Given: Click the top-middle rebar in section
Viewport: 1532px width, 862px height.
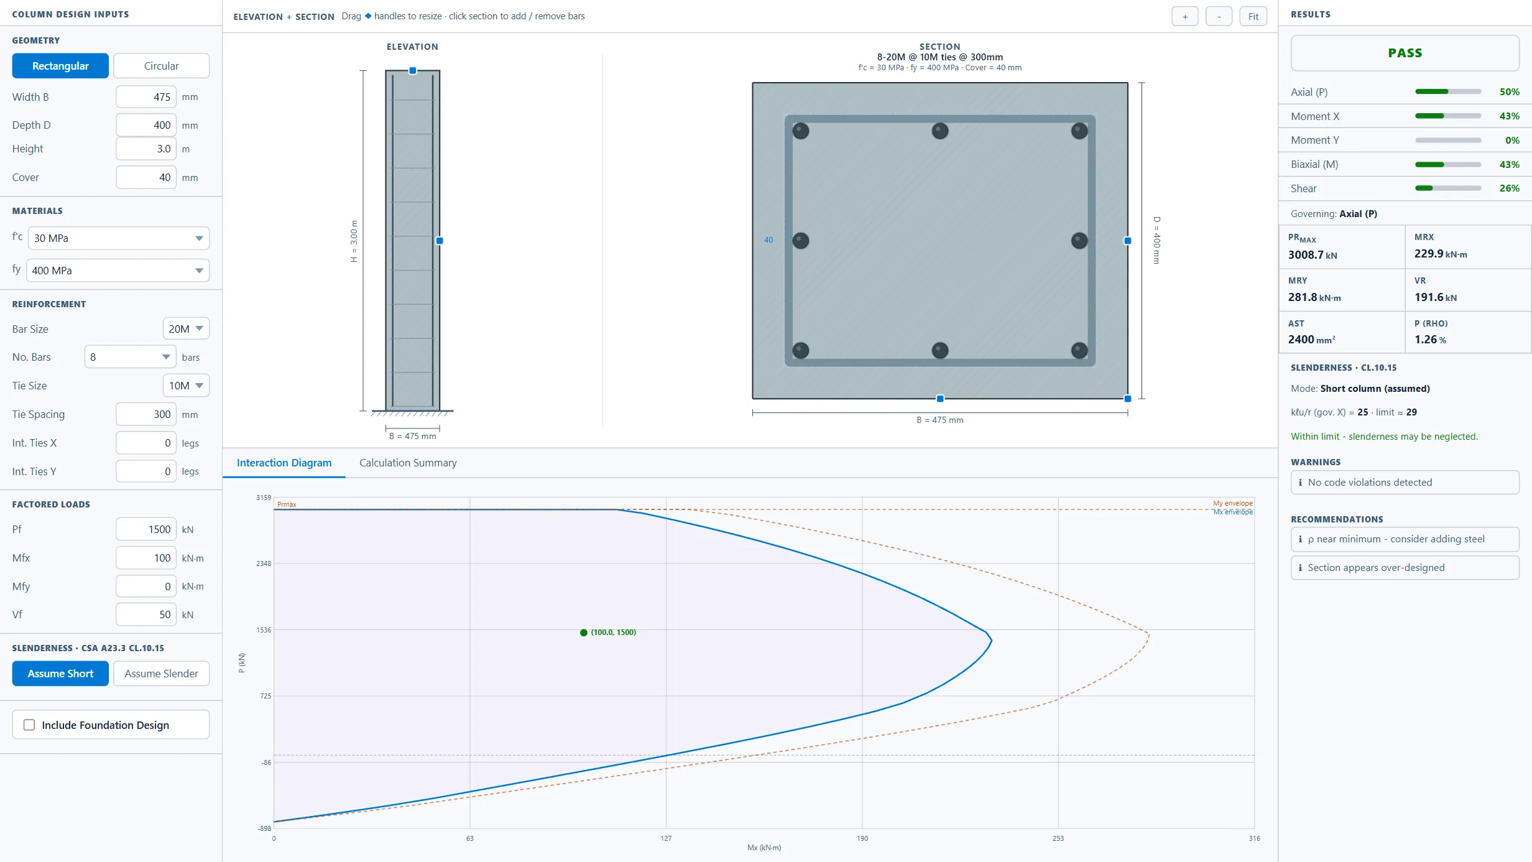Looking at the screenshot, I should [x=940, y=131].
